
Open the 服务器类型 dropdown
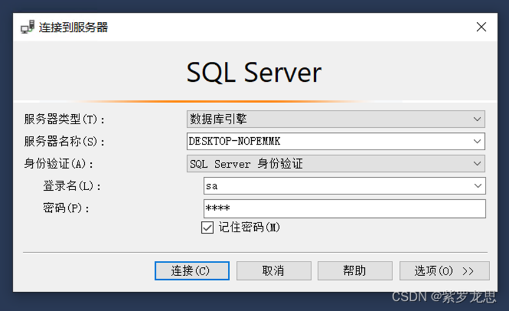click(x=335, y=119)
